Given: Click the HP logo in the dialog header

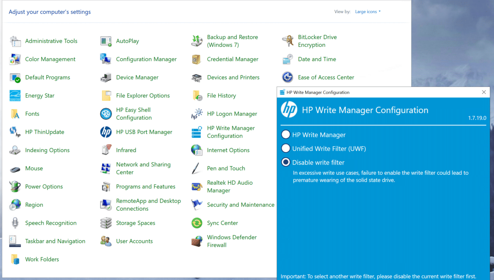Looking at the screenshot, I should [289, 110].
